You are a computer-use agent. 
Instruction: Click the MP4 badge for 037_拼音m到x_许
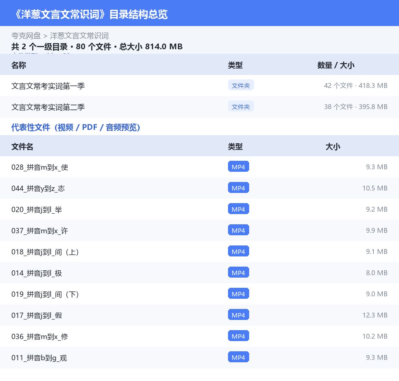tap(239, 230)
